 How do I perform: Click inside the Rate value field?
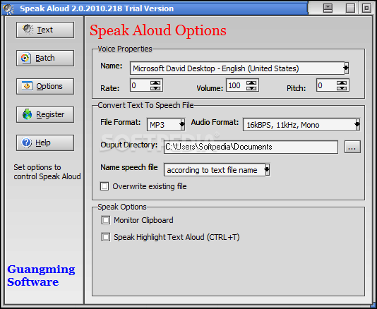(x=140, y=85)
